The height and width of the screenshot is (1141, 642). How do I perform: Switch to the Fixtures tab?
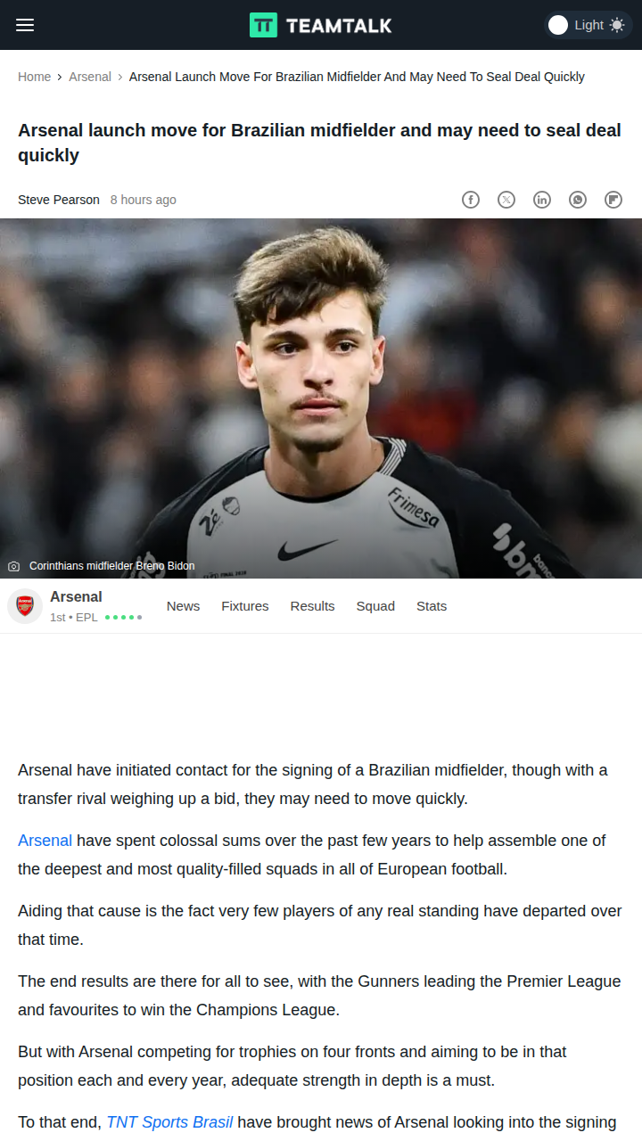[x=244, y=606]
